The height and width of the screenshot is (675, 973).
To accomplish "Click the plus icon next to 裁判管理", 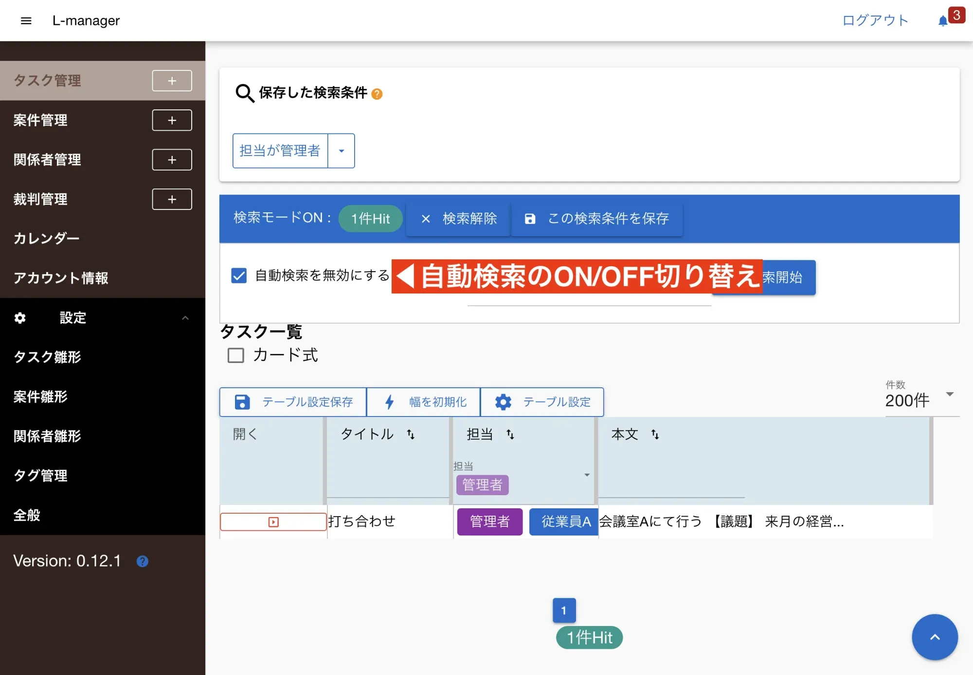I will pos(172,199).
